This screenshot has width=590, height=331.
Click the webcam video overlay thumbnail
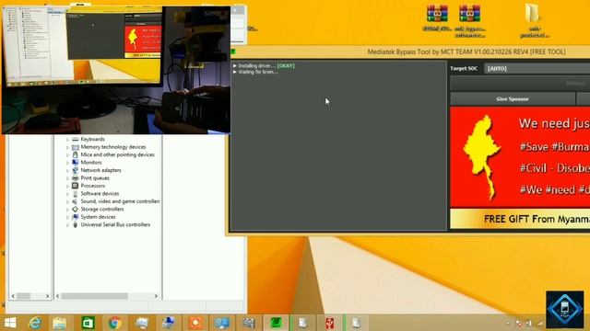[x=116, y=70]
